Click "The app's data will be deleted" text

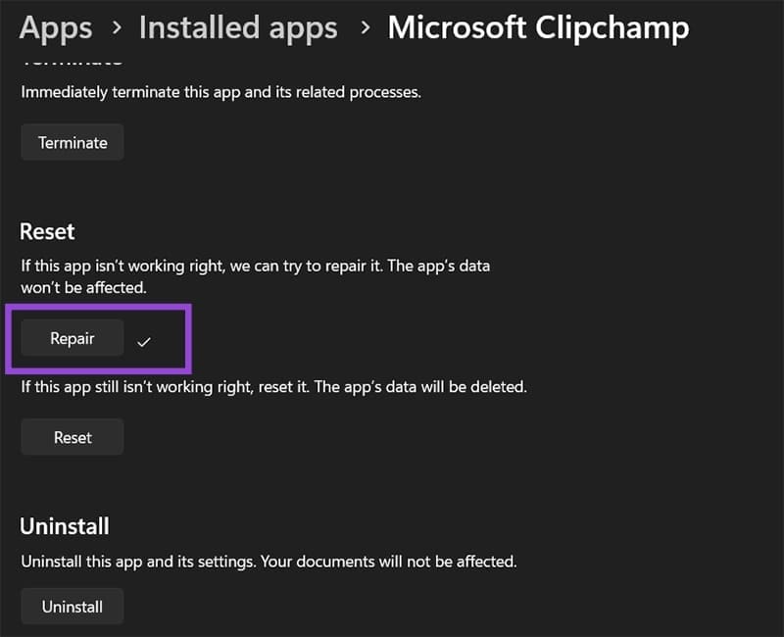[431, 387]
